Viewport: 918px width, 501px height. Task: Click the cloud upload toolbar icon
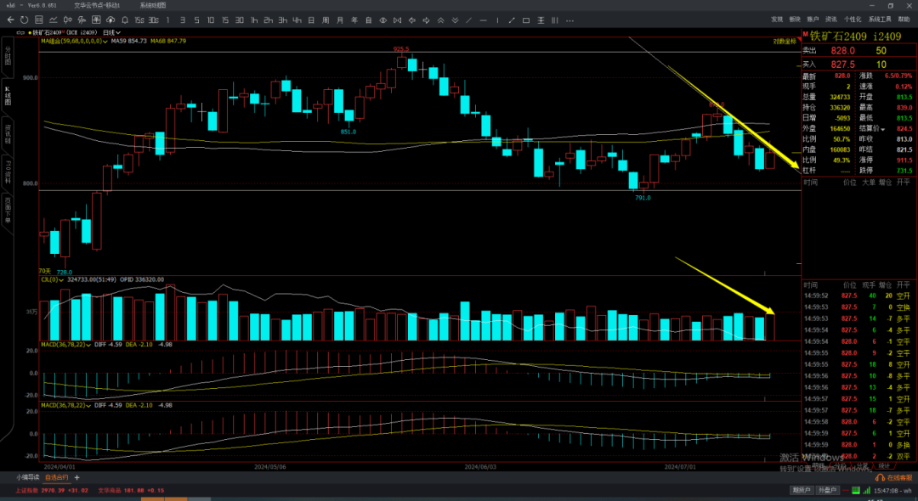[110, 20]
